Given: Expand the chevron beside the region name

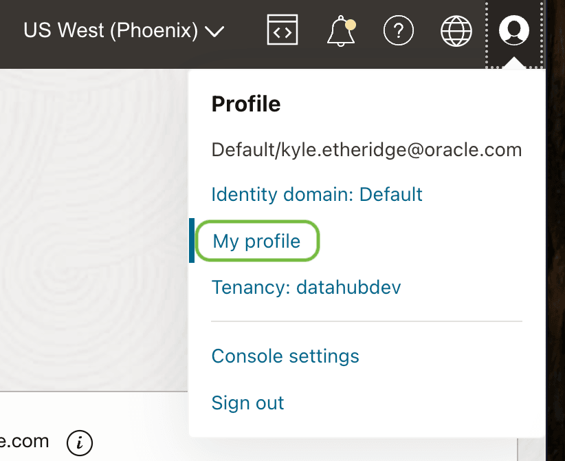Looking at the screenshot, I should (x=215, y=32).
